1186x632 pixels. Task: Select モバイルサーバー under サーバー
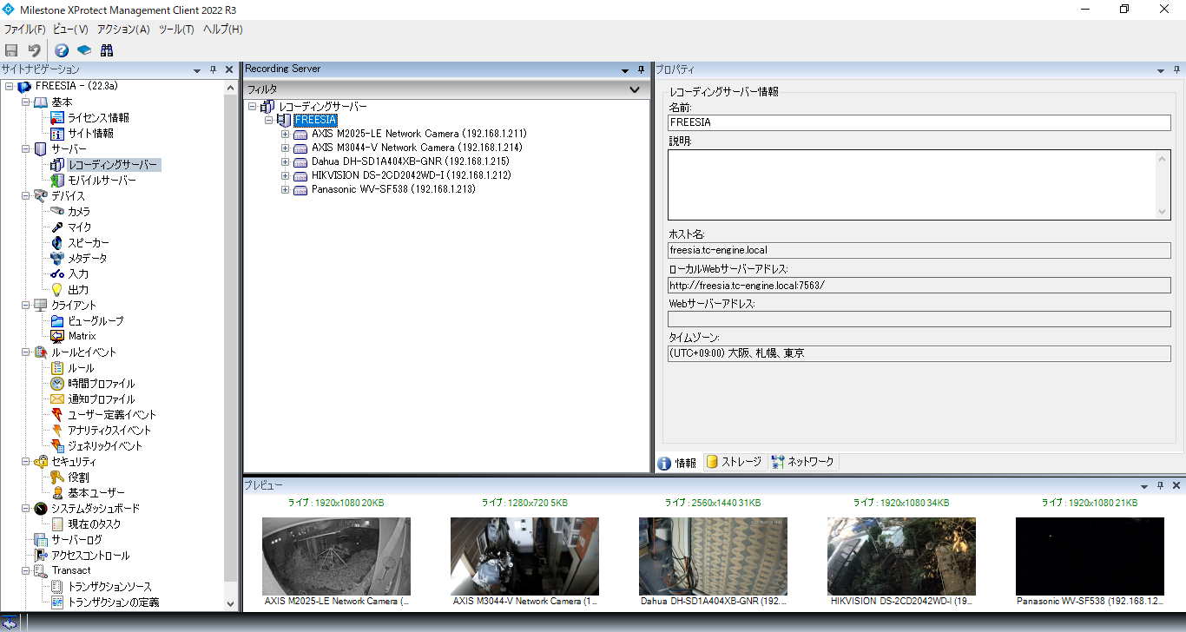click(102, 181)
